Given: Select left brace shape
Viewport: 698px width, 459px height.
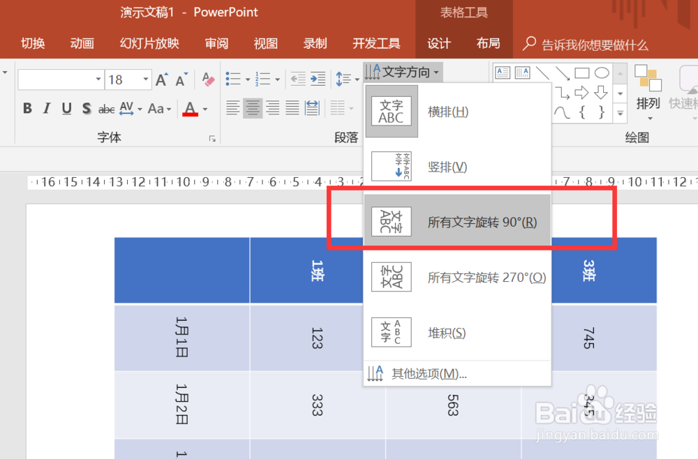Looking at the screenshot, I should [582, 112].
